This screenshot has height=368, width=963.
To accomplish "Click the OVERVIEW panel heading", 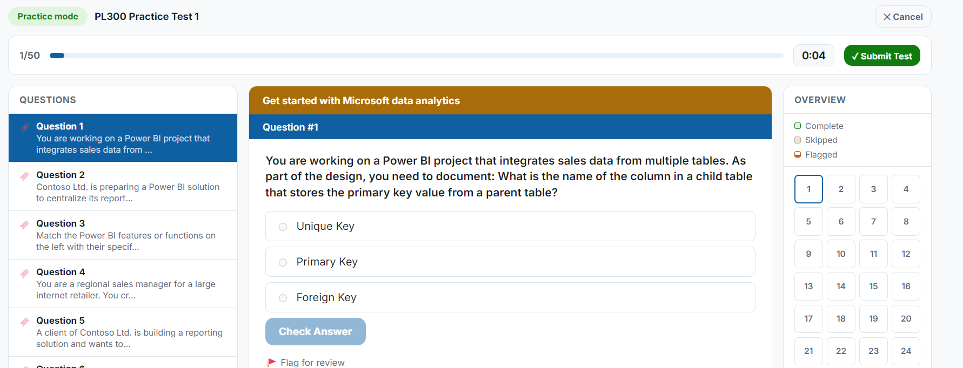I will coord(820,100).
